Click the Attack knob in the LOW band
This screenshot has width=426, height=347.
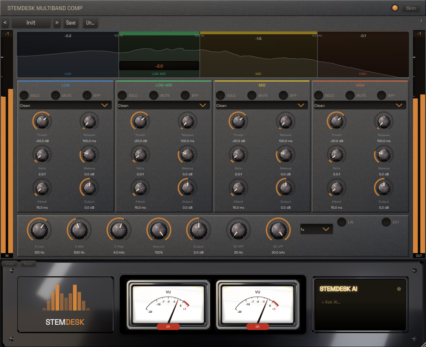42,188
